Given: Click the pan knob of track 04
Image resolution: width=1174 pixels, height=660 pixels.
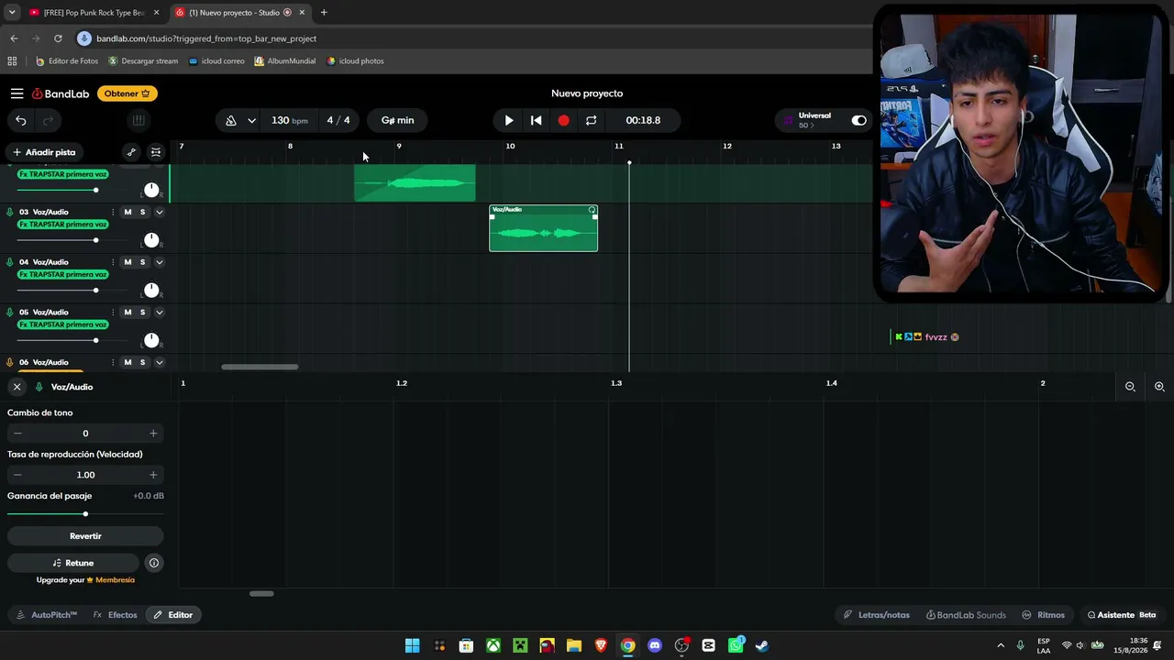Looking at the screenshot, I should coord(151,290).
